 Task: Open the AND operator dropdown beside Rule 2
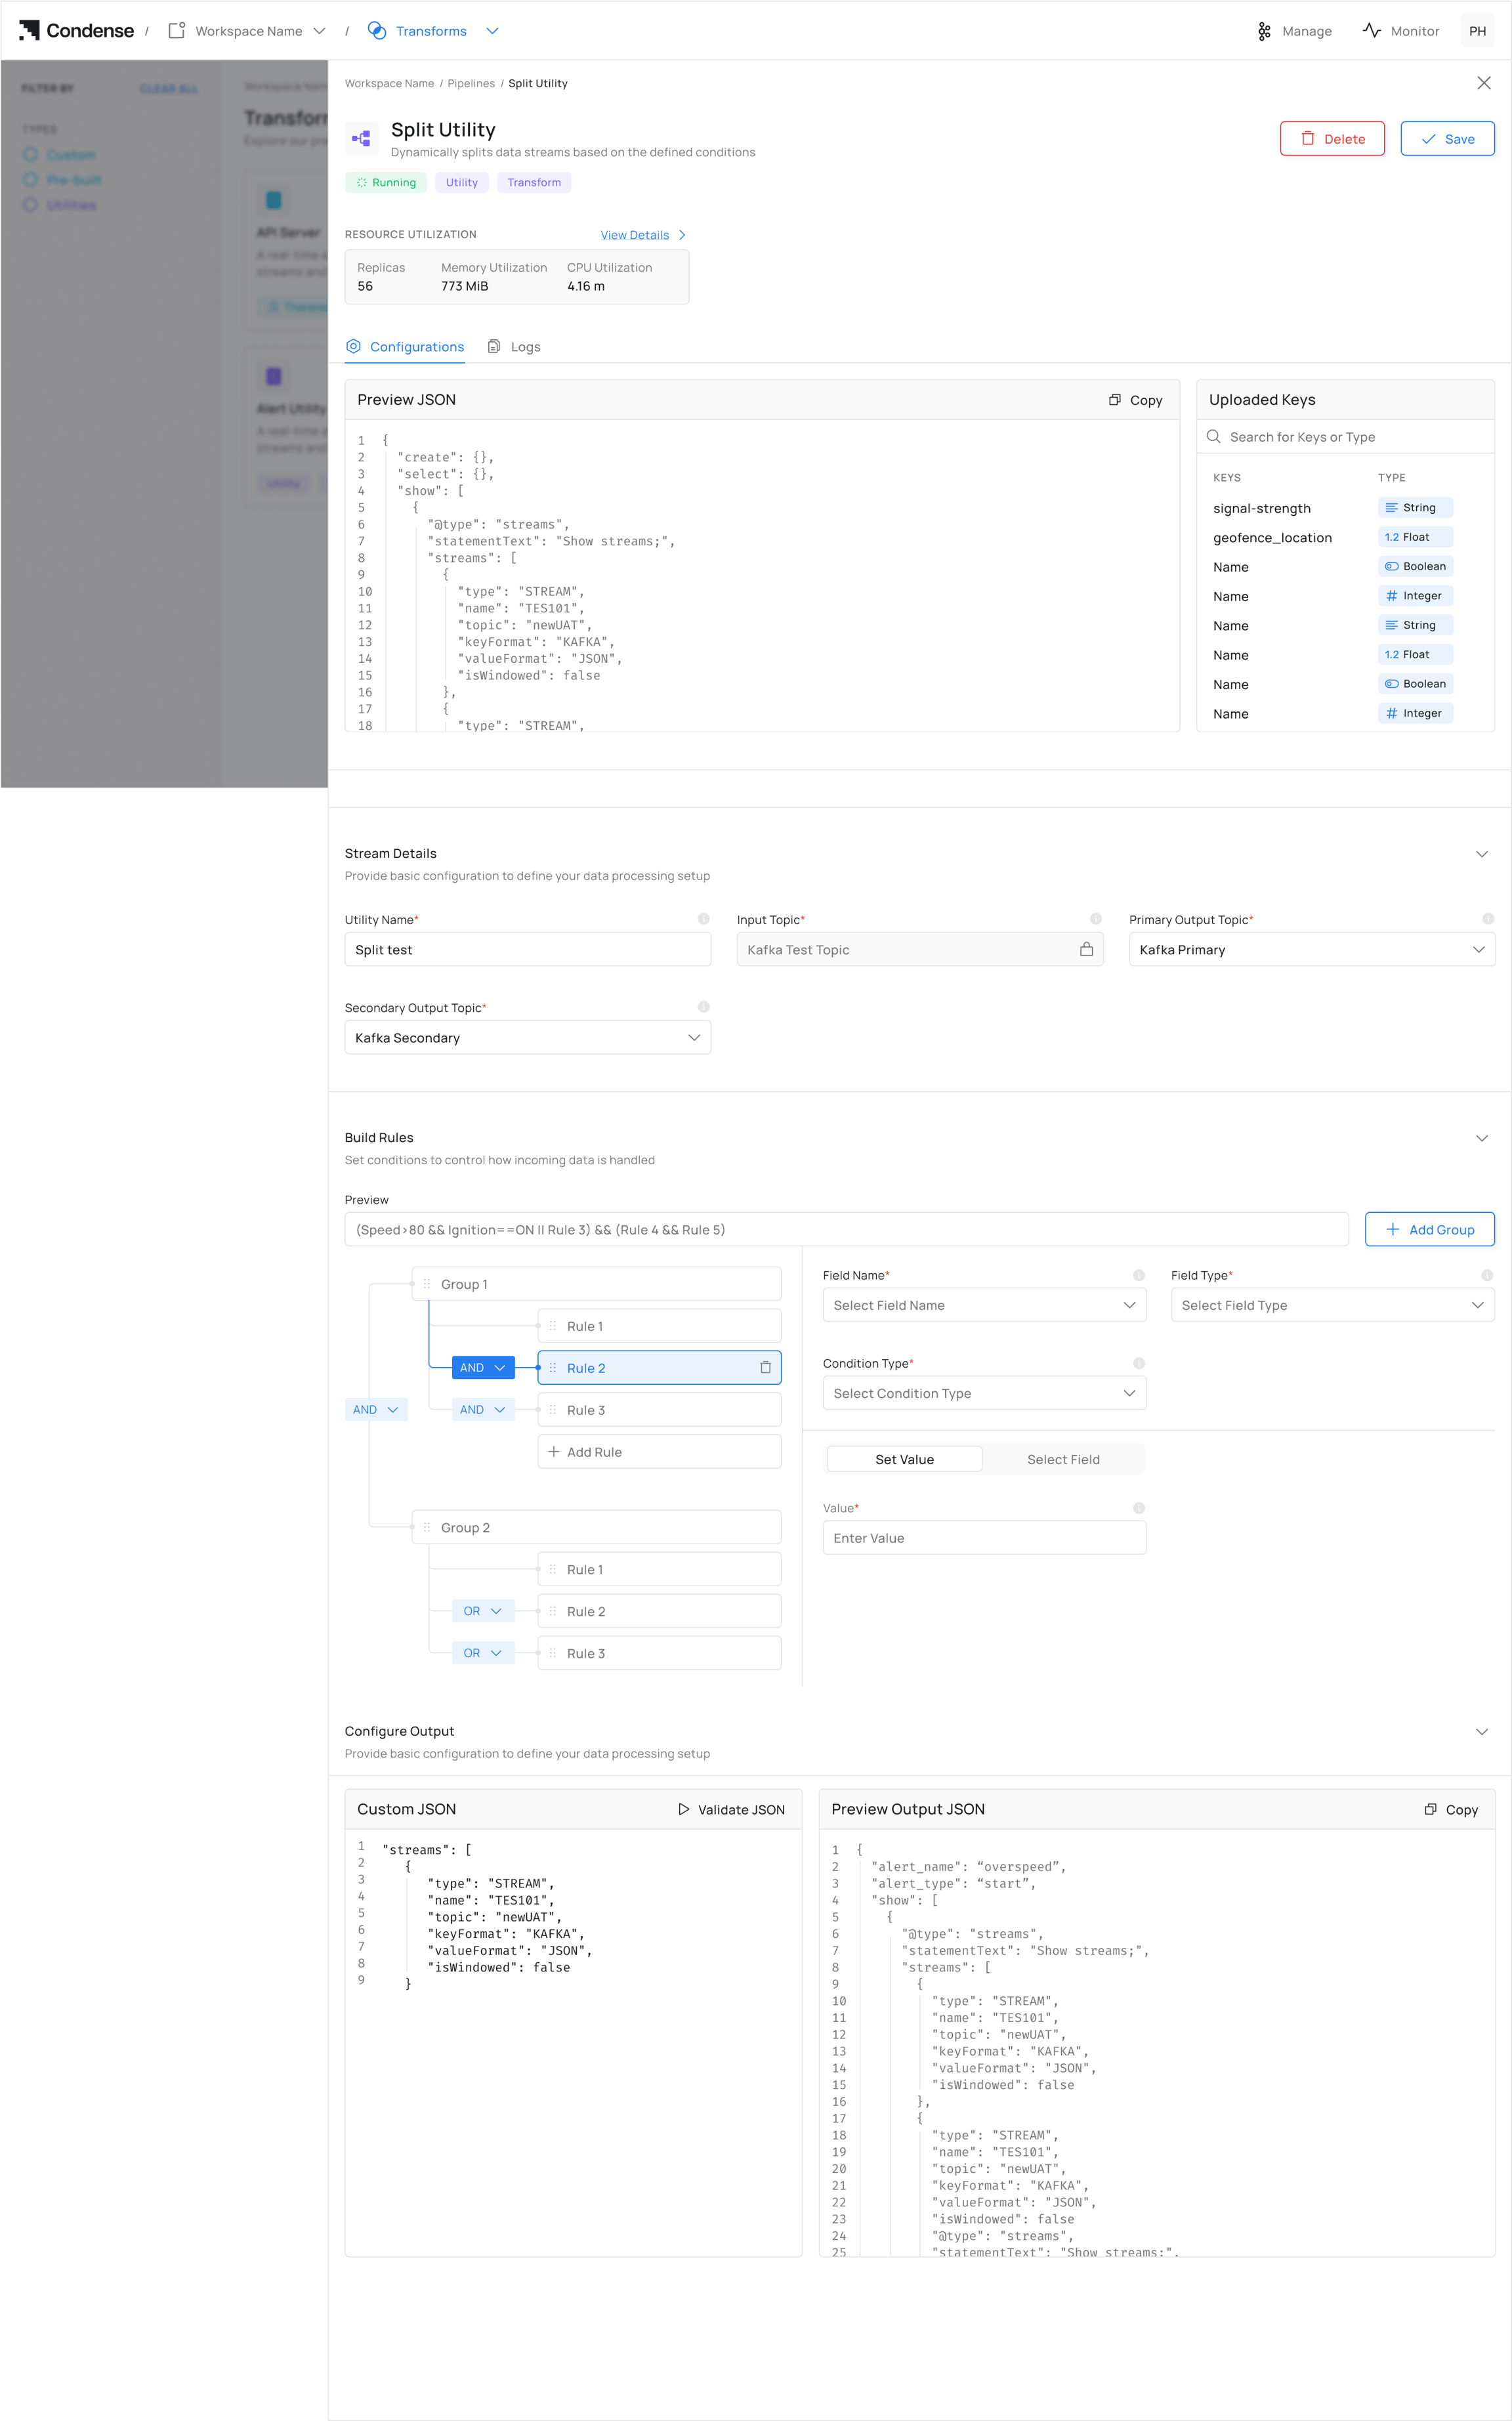click(x=483, y=1368)
